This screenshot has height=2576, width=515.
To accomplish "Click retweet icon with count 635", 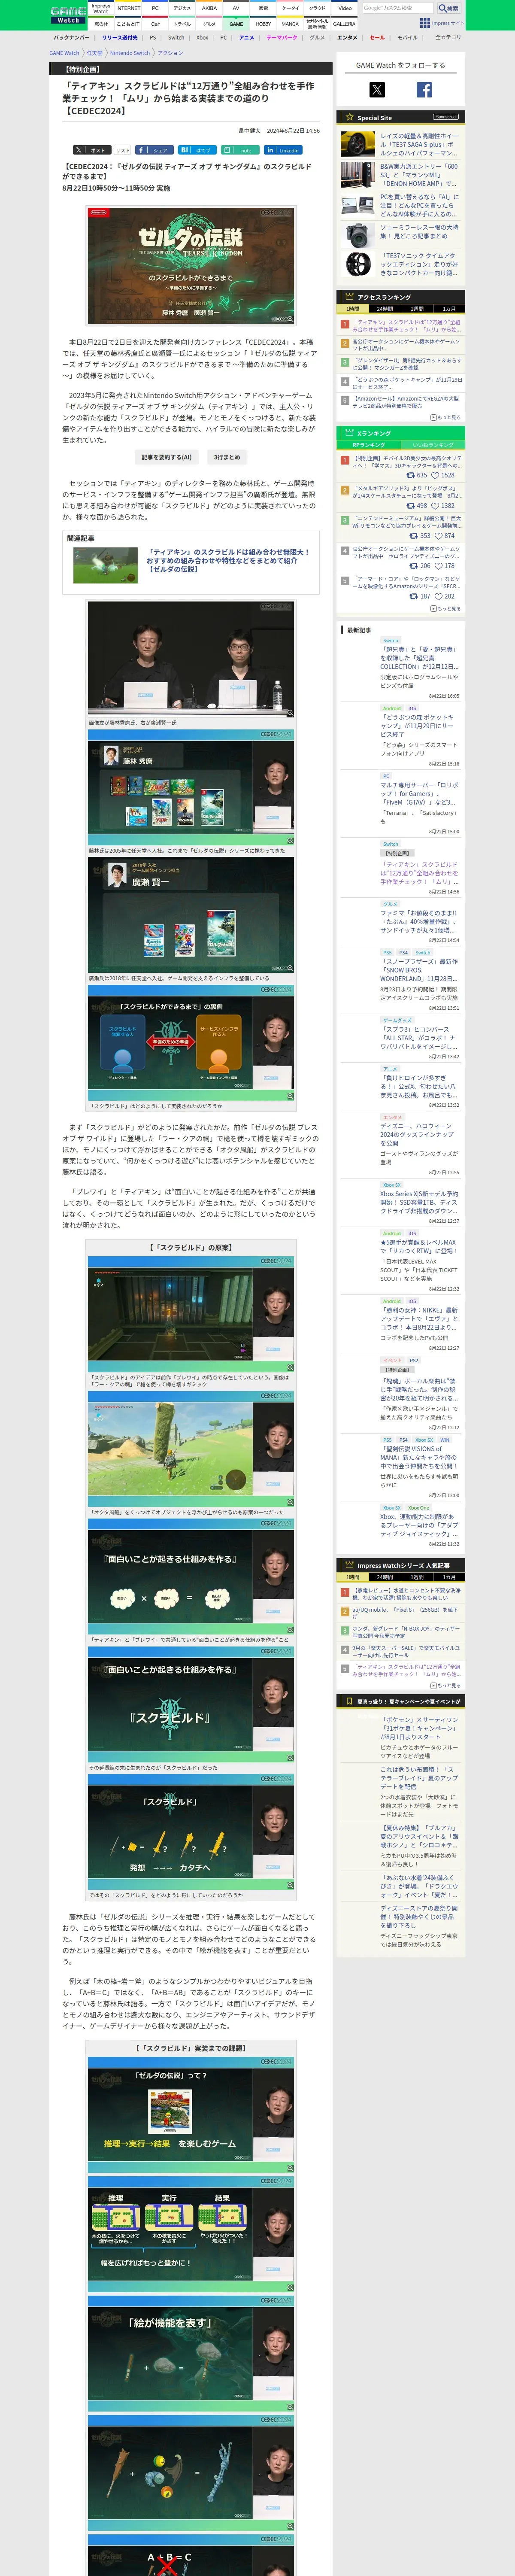I will (x=412, y=475).
